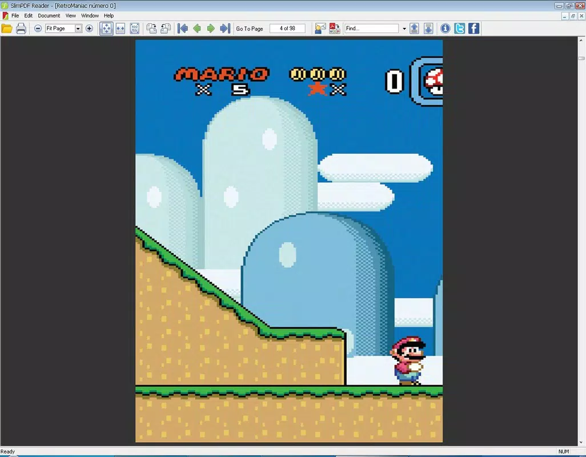Open a file with the folder icon
The width and height of the screenshot is (586, 457).
tap(7, 29)
